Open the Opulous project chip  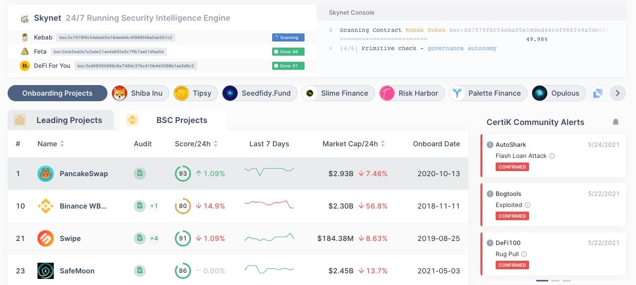[x=558, y=93]
